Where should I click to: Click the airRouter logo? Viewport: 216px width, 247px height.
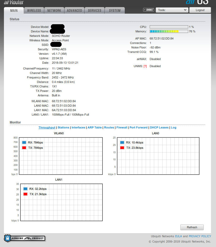(x=14, y=2)
